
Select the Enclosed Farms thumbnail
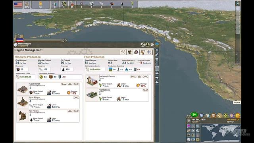tap(92, 81)
